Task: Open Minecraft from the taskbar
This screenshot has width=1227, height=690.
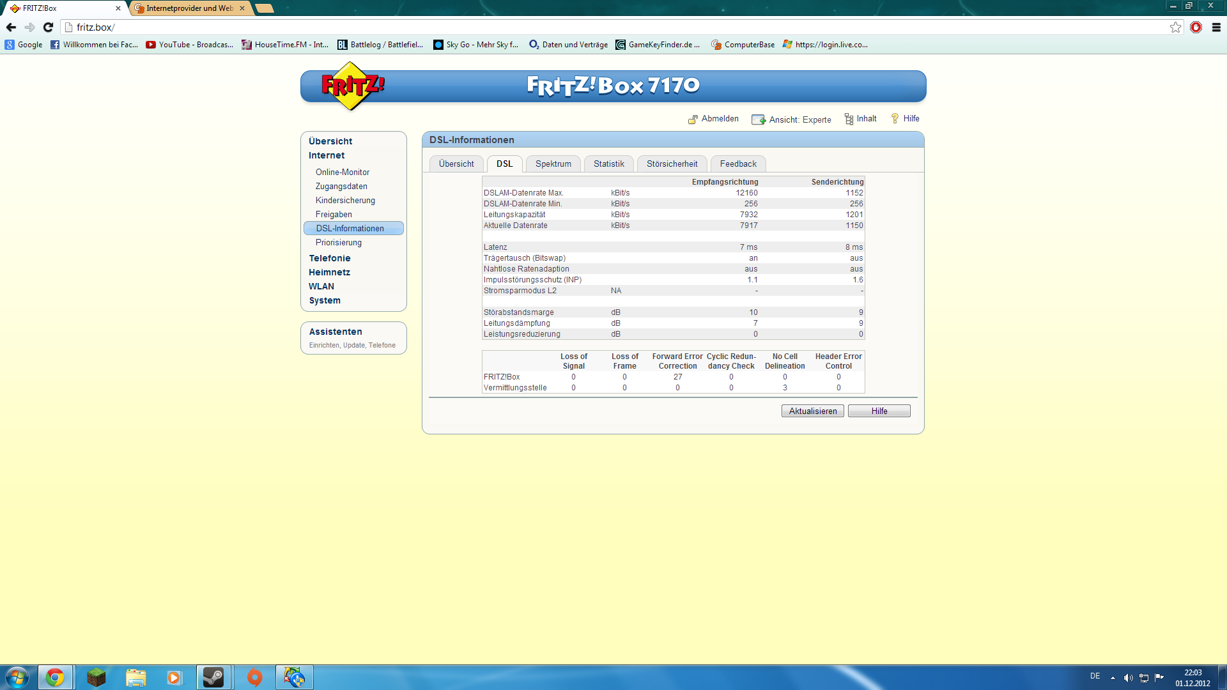Action: [x=96, y=677]
